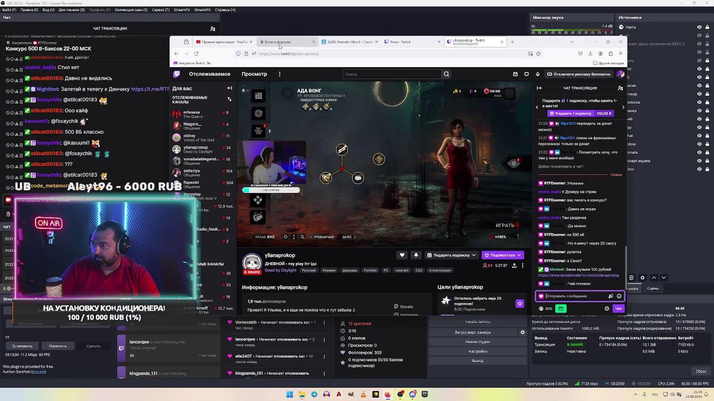Open Firefox from taskbar
The width and height of the screenshot is (714, 401).
pyautogui.click(x=388, y=394)
